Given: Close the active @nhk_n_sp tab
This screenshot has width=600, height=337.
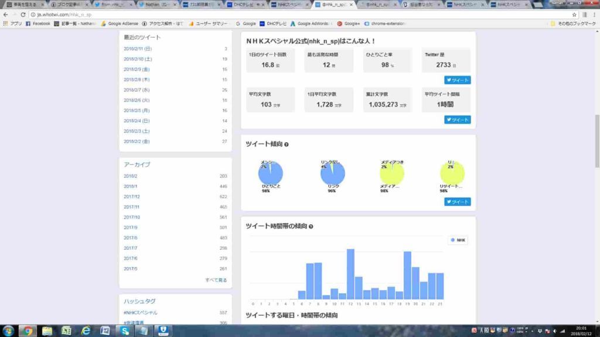Looking at the screenshot, I should pyautogui.click(x=352, y=5).
